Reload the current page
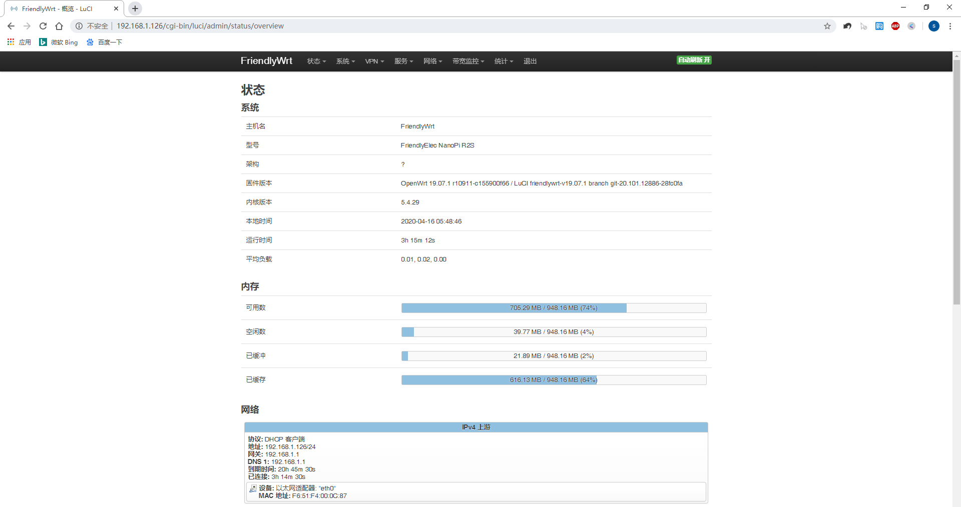This screenshot has height=507, width=961. tap(43, 26)
